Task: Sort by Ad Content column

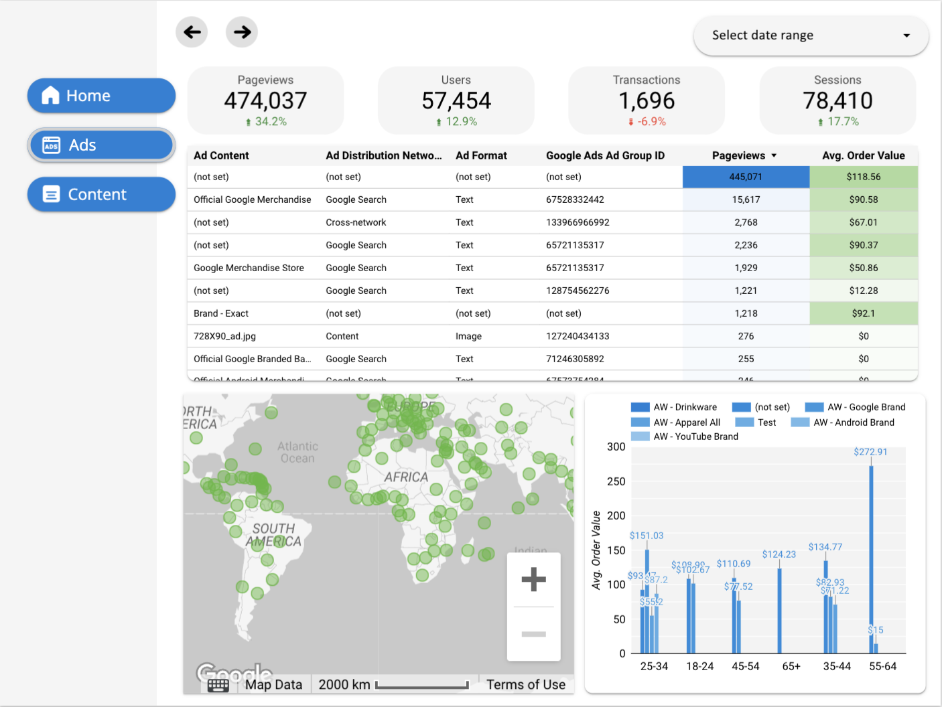Action: point(221,155)
